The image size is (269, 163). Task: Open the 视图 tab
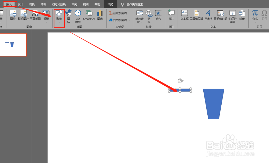[86, 4]
